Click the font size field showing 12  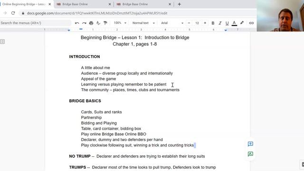pos(197,23)
